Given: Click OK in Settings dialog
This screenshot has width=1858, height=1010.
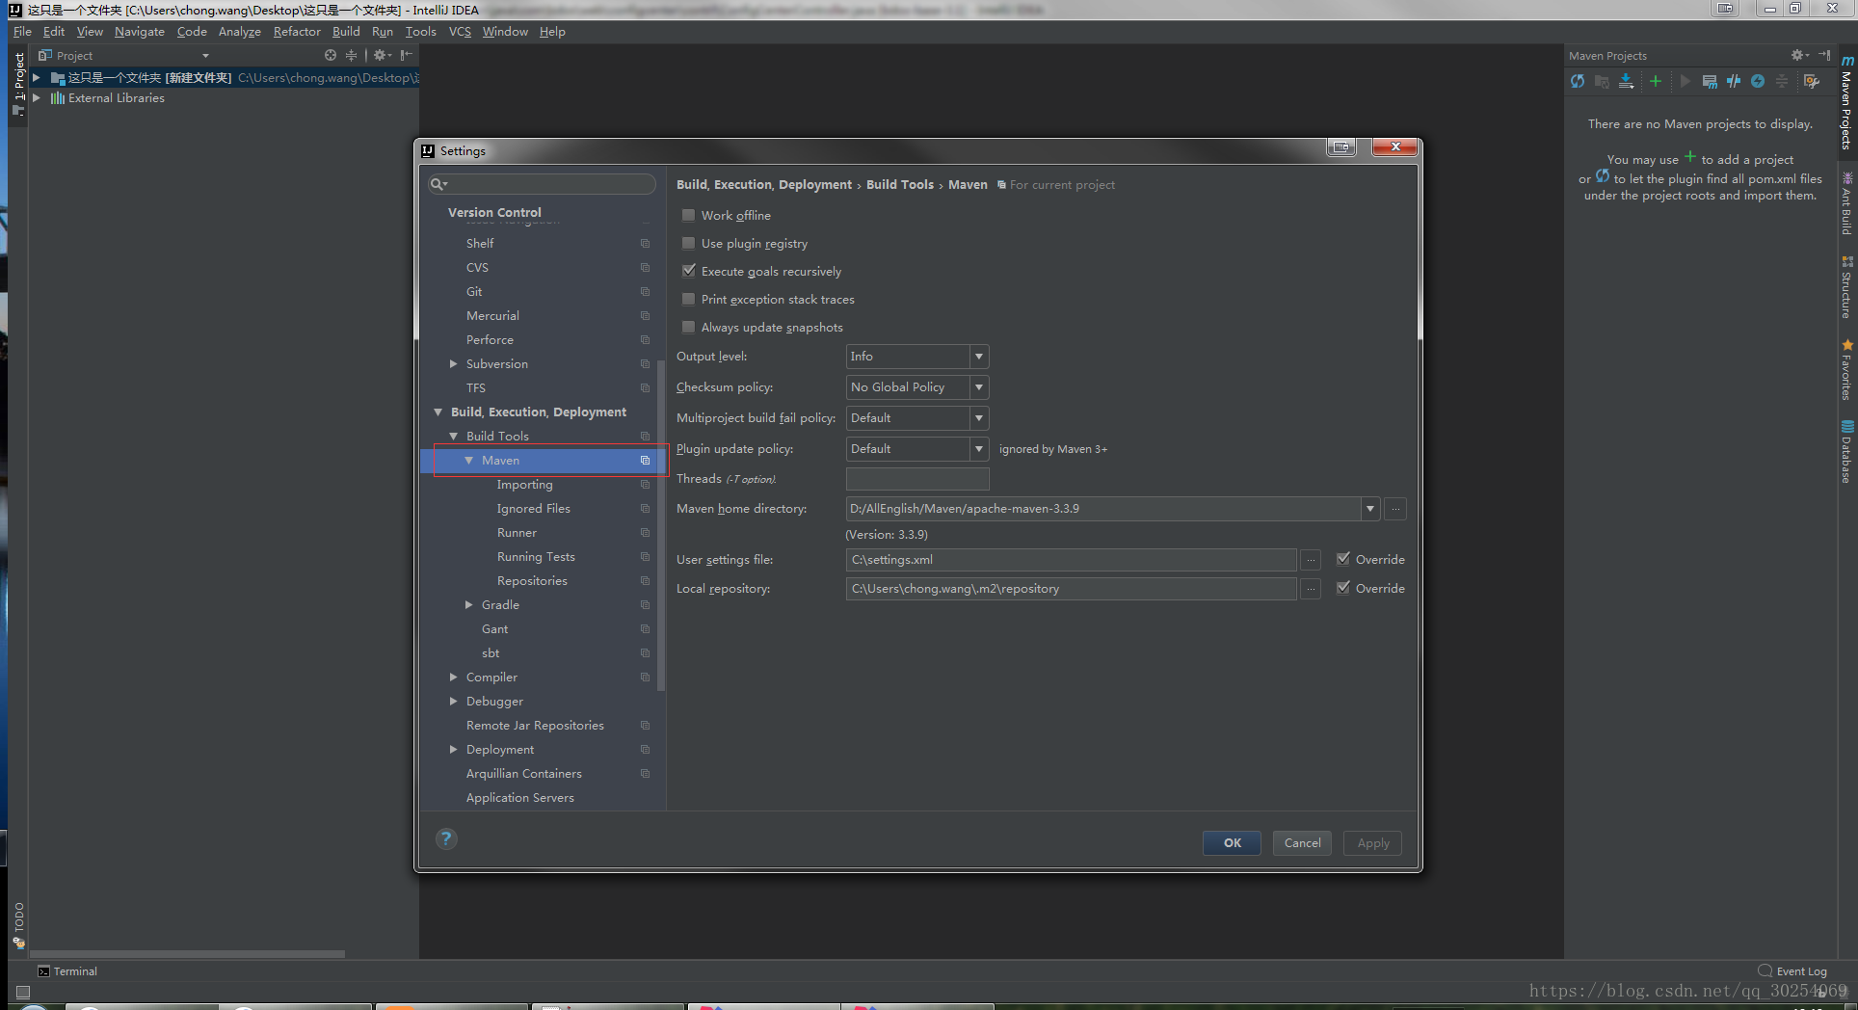Looking at the screenshot, I should [1232, 843].
